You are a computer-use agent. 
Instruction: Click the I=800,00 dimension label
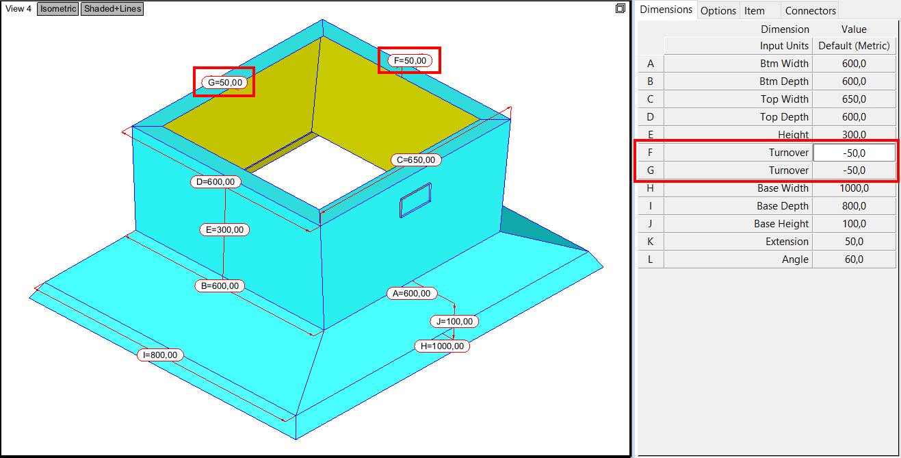[159, 355]
